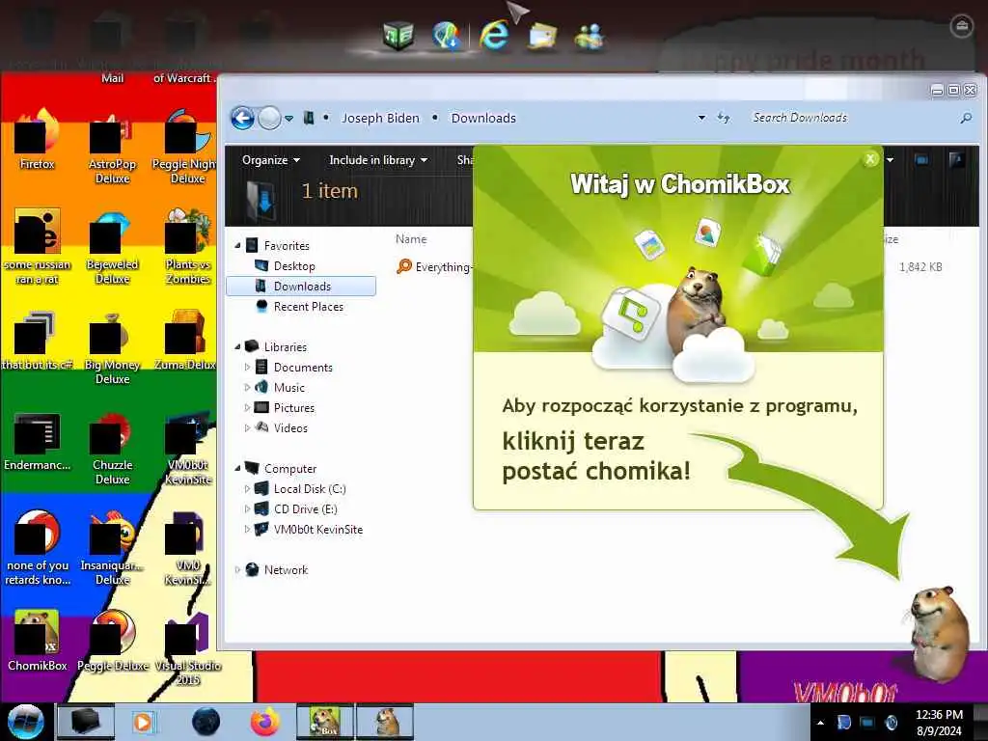This screenshot has height=741, width=988.
Task: Expand the Documents library node
Action: click(247, 367)
